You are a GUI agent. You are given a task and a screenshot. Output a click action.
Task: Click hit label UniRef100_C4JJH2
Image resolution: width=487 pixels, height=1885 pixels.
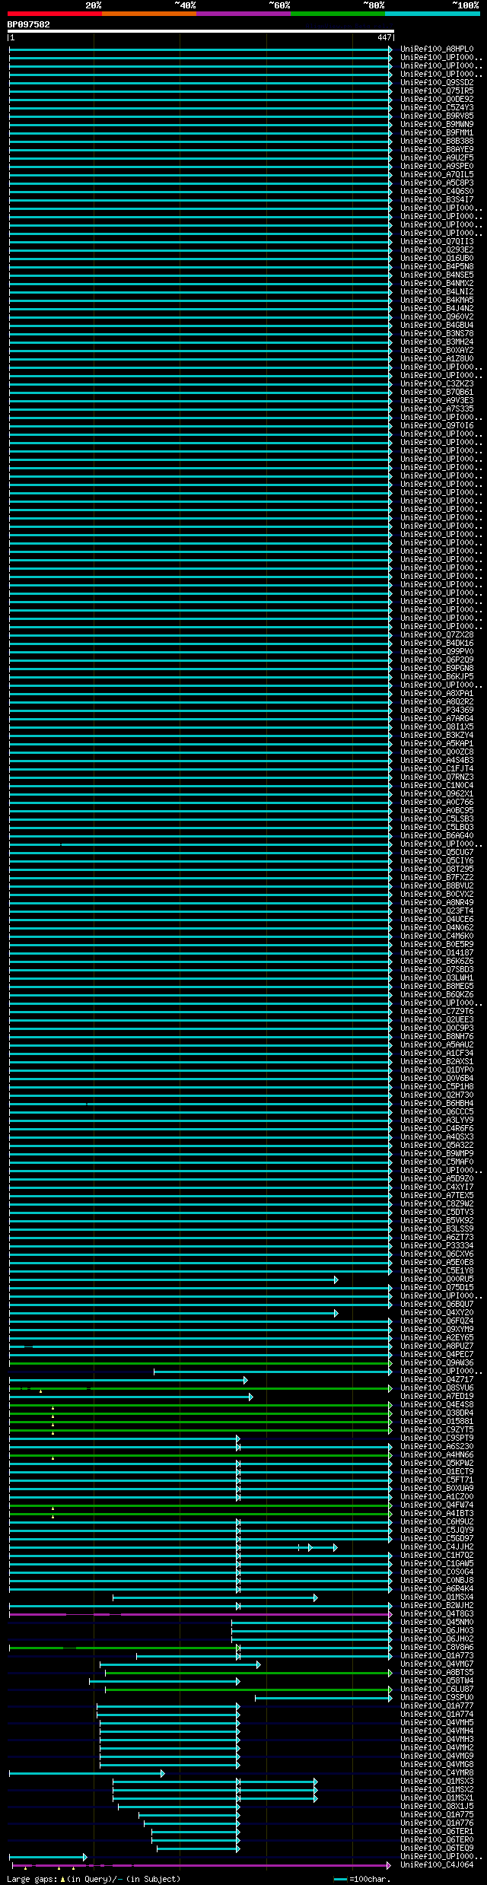[x=437, y=1547]
